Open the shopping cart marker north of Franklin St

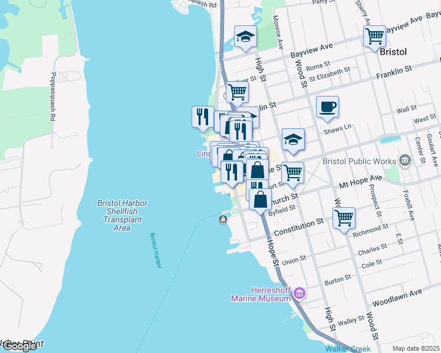click(237, 92)
